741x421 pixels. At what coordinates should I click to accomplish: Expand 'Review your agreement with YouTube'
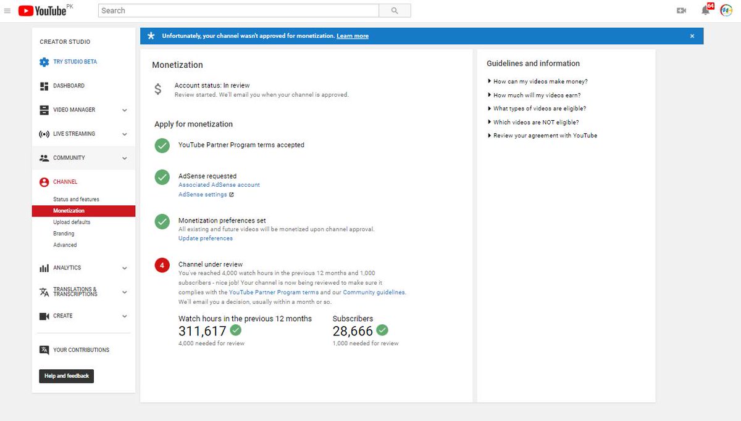pos(542,136)
